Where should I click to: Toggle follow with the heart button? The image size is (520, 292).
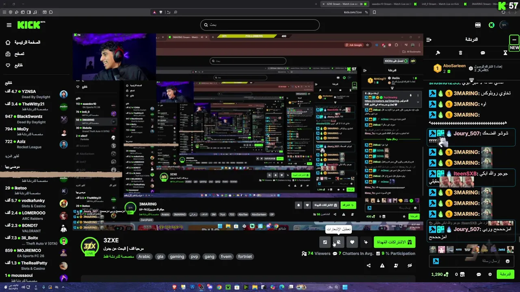point(352,242)
